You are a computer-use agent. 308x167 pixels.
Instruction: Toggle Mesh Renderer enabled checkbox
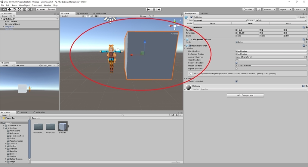pyautogui.click(x=190, y=45)
